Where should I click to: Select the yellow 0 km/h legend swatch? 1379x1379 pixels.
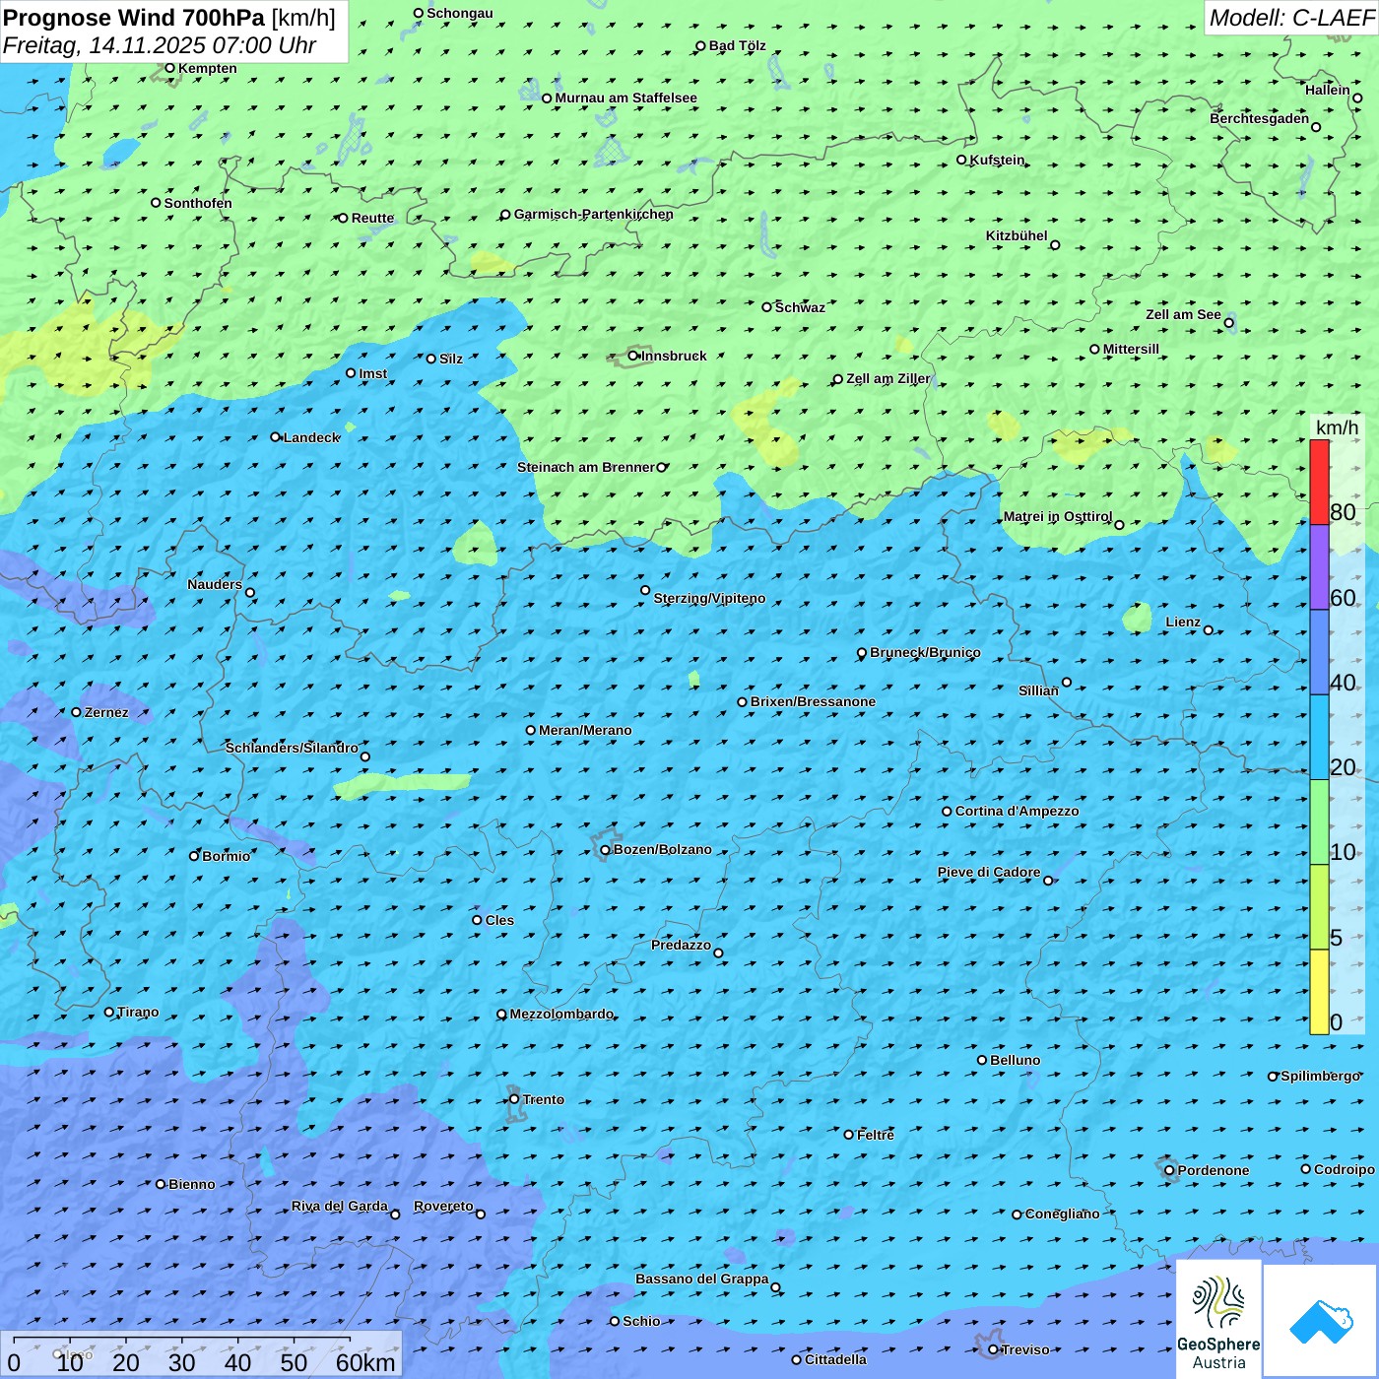click(1319, 992)
